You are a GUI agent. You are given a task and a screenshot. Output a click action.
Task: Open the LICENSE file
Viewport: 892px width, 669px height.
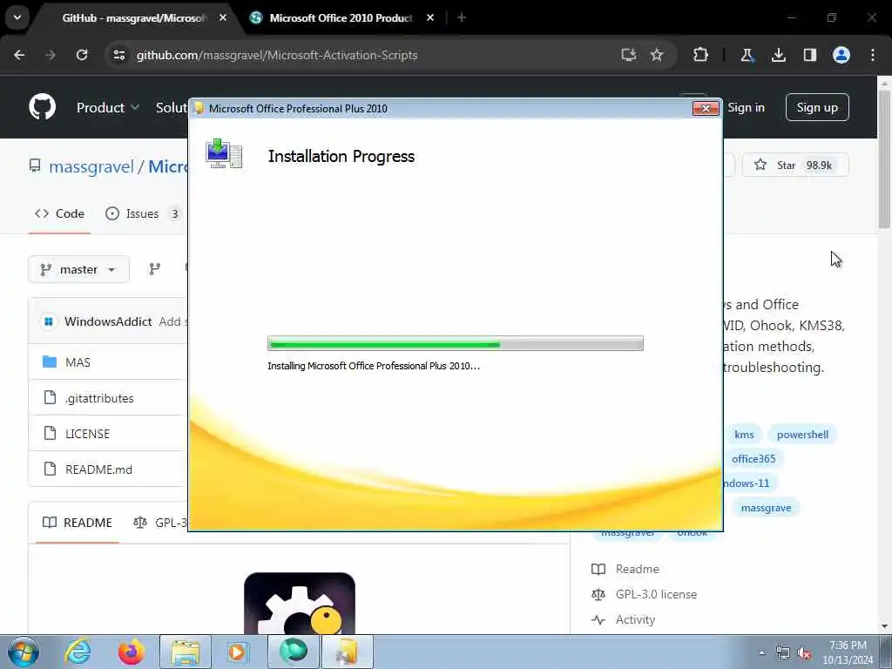(x=87, y=434)
